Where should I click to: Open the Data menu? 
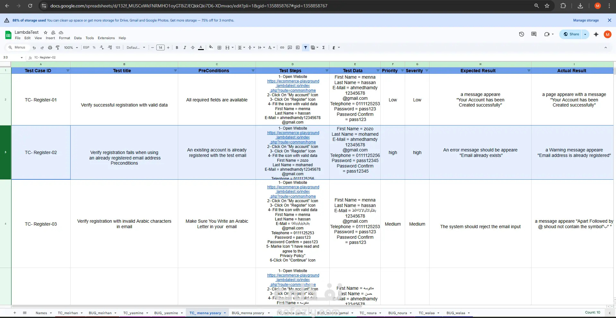(x=78, y=38)
